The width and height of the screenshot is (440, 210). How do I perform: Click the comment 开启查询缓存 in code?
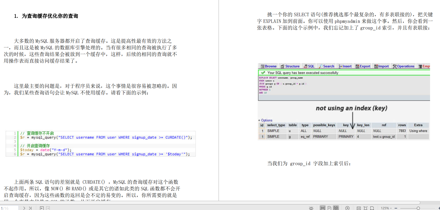[x=38, y=146]
